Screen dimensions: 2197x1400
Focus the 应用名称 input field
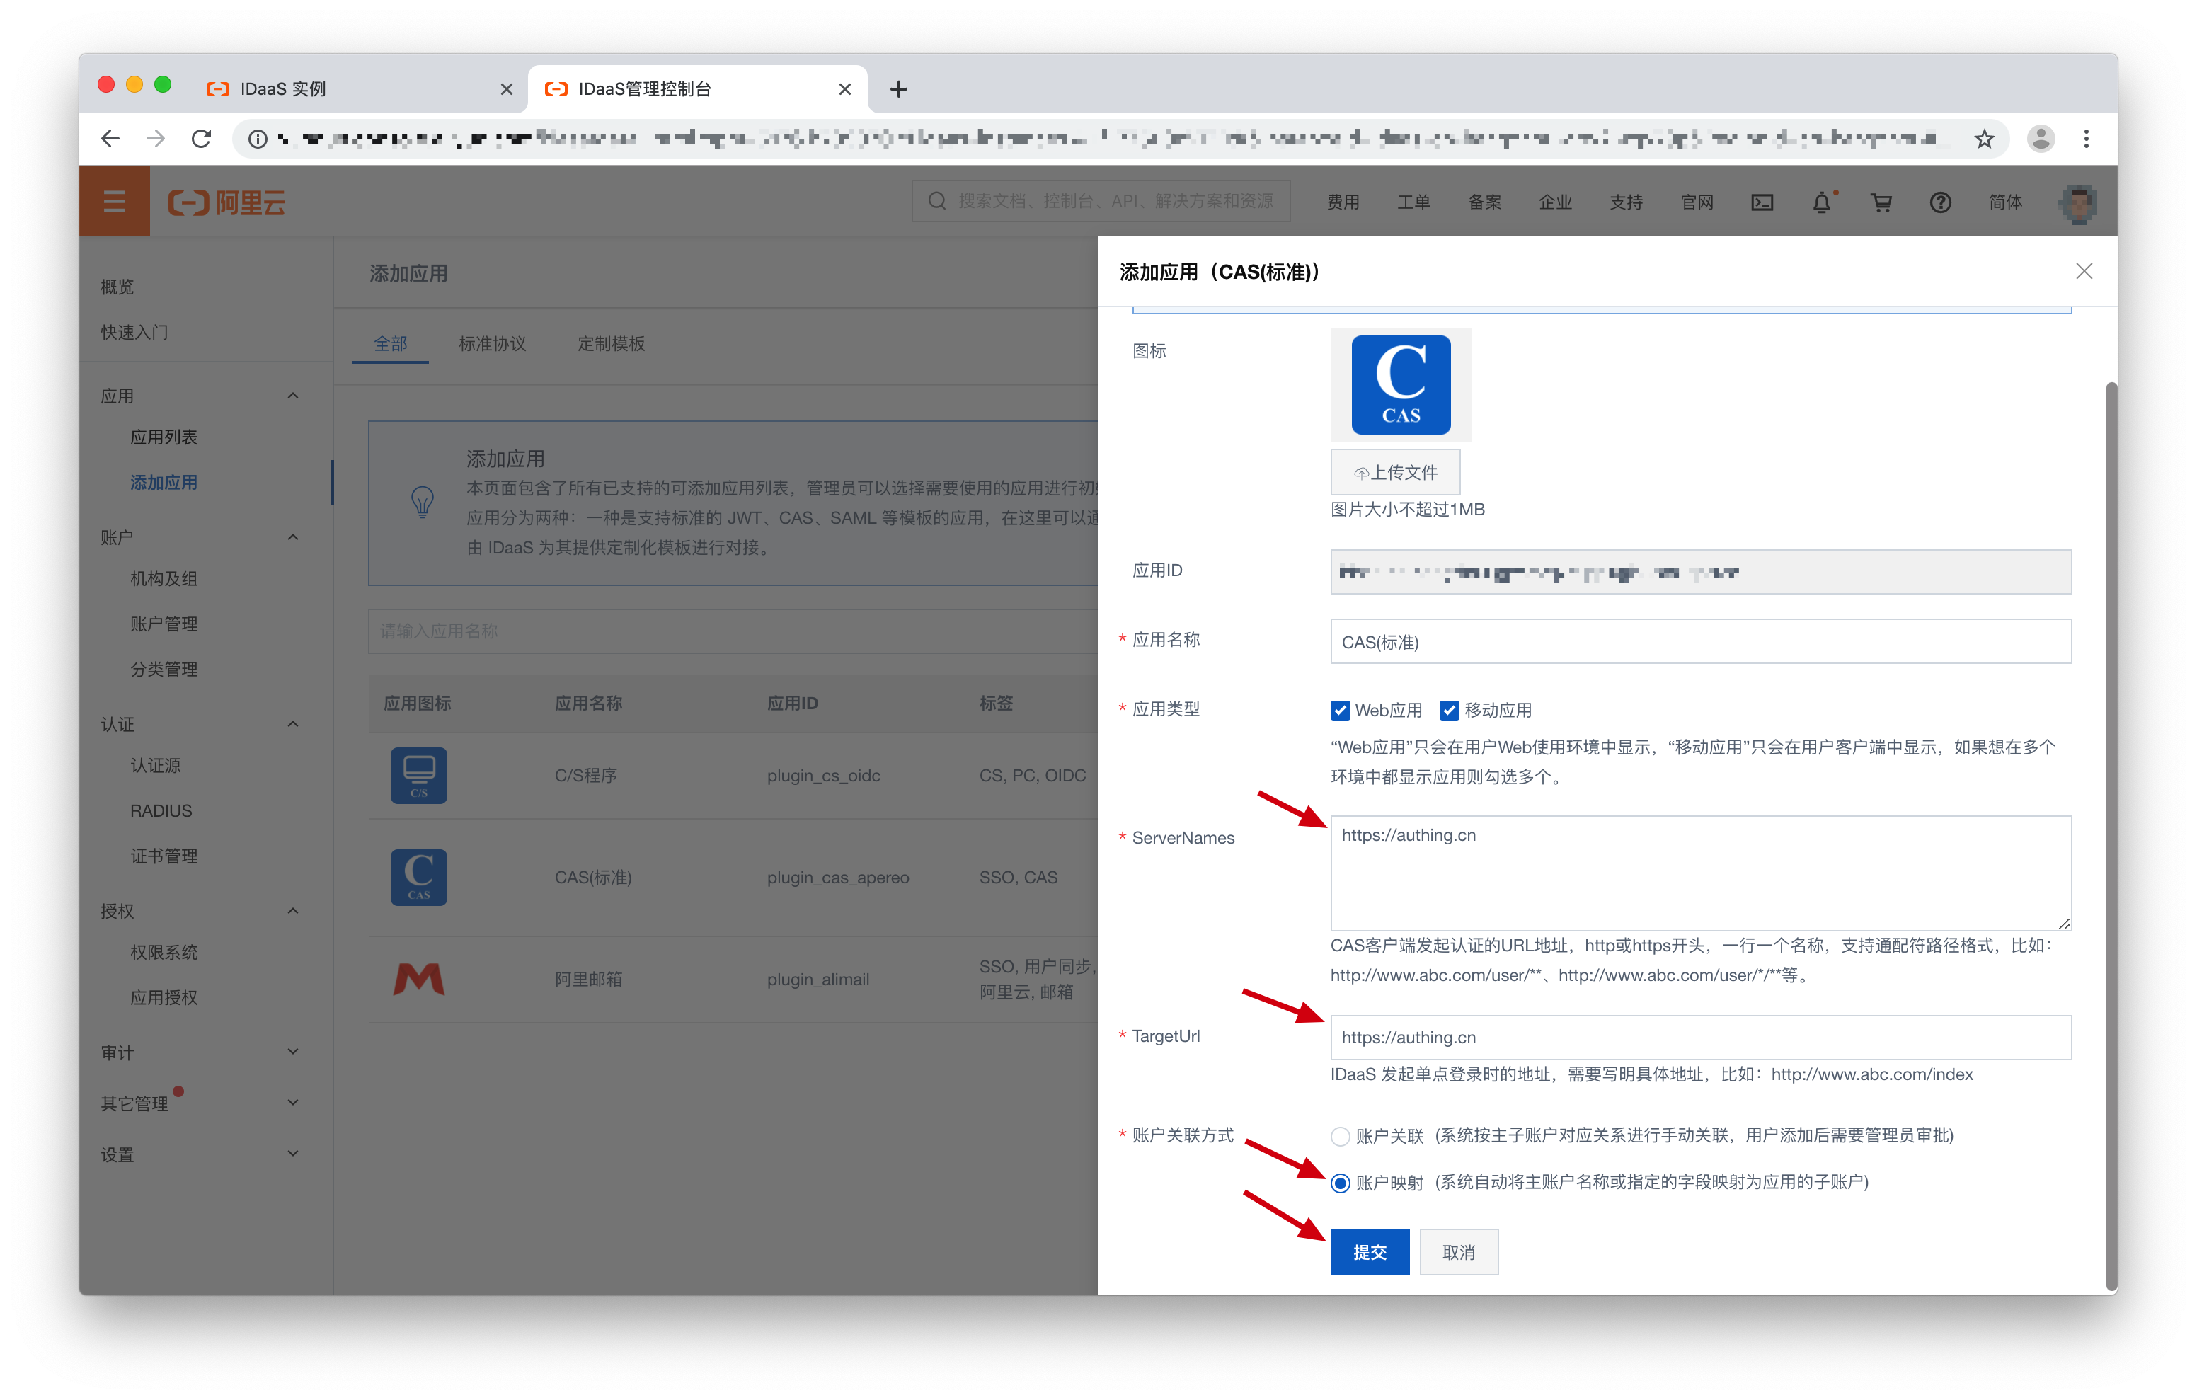tap(1701, 641)
